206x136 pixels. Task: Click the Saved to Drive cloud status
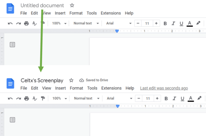[x=93, y=80]
